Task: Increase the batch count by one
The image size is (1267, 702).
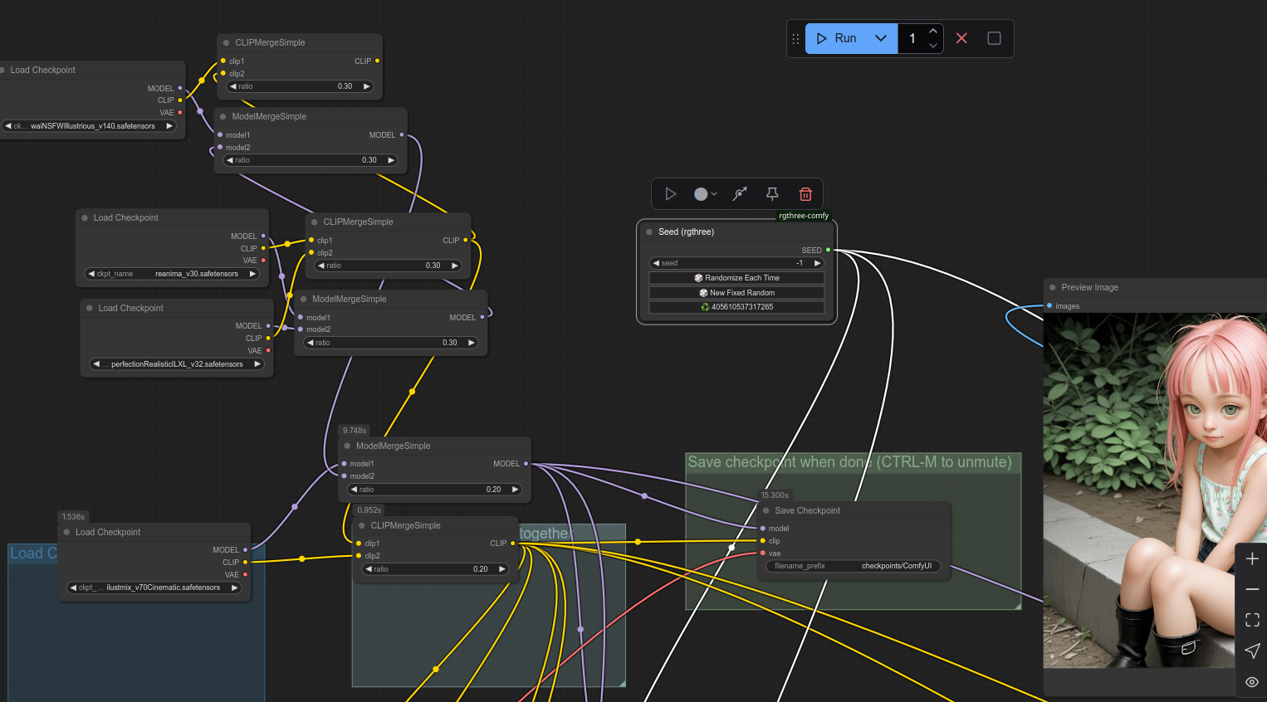Action: coord(933,31)
